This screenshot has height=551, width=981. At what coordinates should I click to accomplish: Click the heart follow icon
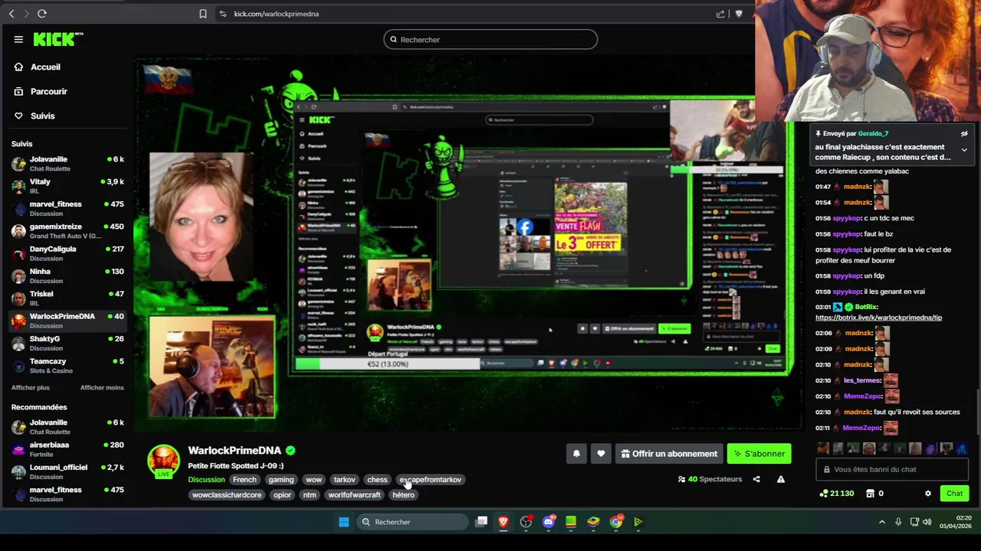pos(601,454)
